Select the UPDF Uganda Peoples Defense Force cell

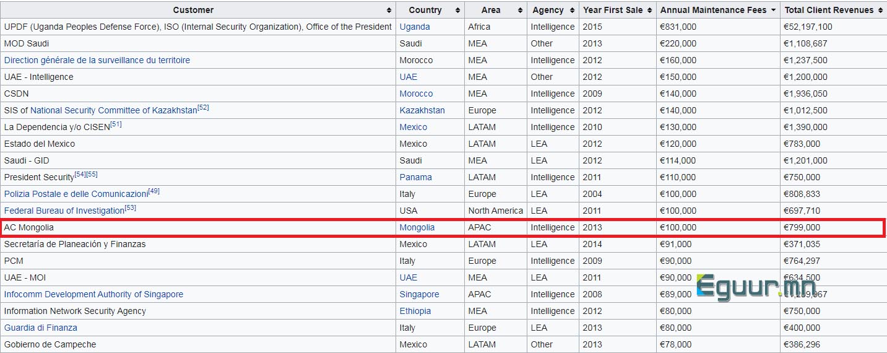click(198, 27)
